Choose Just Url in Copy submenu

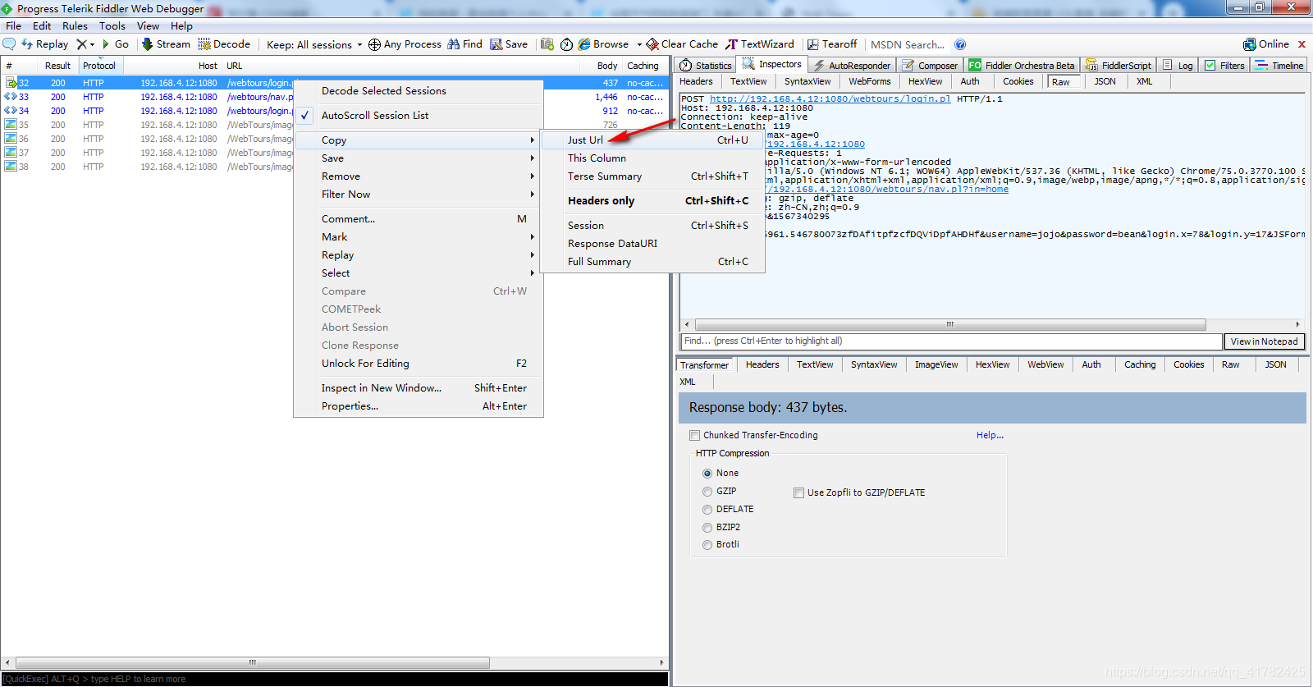pos(653,140)
